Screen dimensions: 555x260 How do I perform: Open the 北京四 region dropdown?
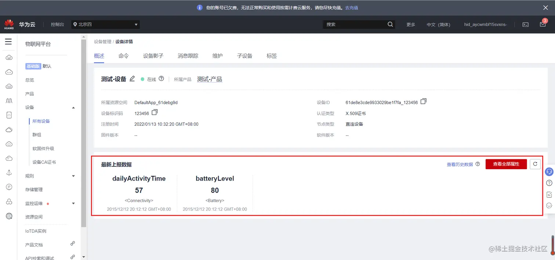pos(105,24)
